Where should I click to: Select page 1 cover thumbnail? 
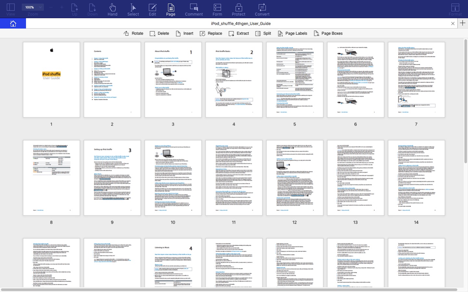[51, 80]
